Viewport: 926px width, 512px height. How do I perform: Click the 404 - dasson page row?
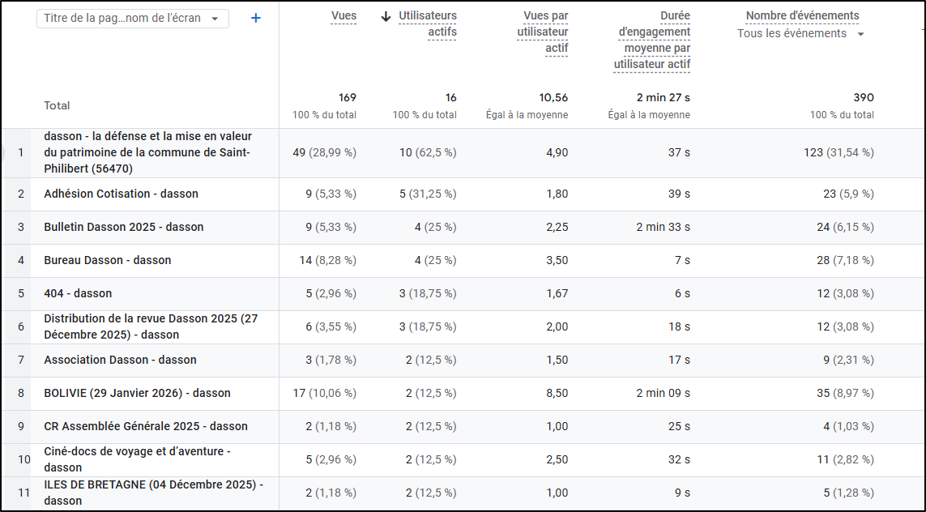78,293
